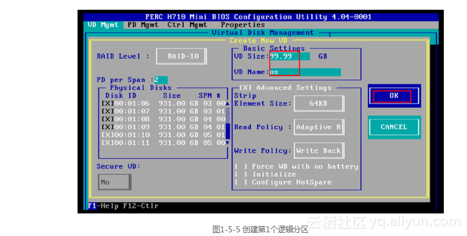Click the VD Name input field

305,72
